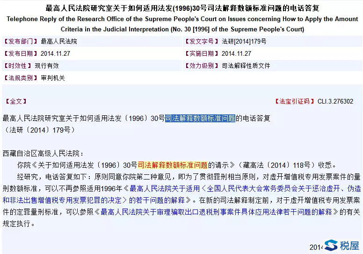Click document number 法研[2014]179号 in metadata table

tap(244, 41)
